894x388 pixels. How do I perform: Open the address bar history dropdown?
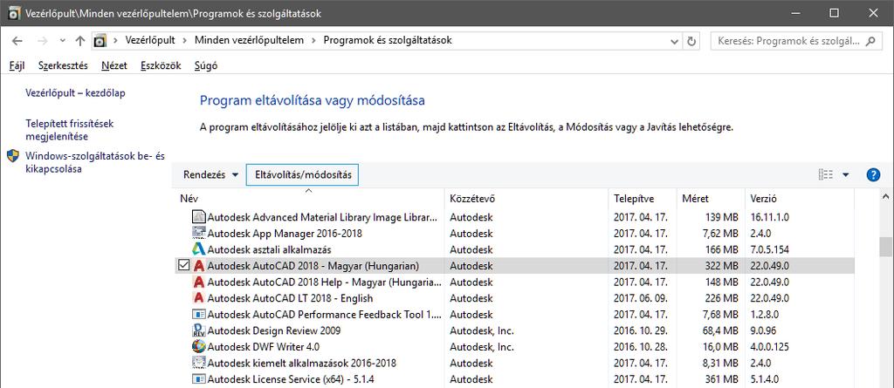pyautogui.click(x=675, y=41)
